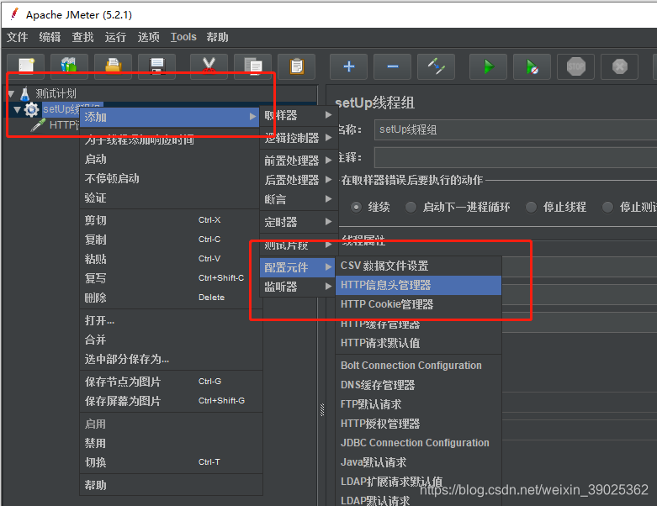Screen dimensions: 657x506
Task: Click the New test plan icon
Action: (x=26, y=66)
